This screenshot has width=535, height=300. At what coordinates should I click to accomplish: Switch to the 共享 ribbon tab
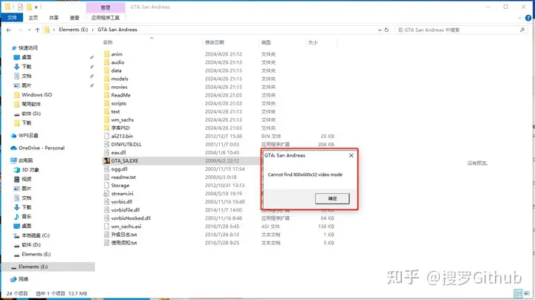(53, 18)
